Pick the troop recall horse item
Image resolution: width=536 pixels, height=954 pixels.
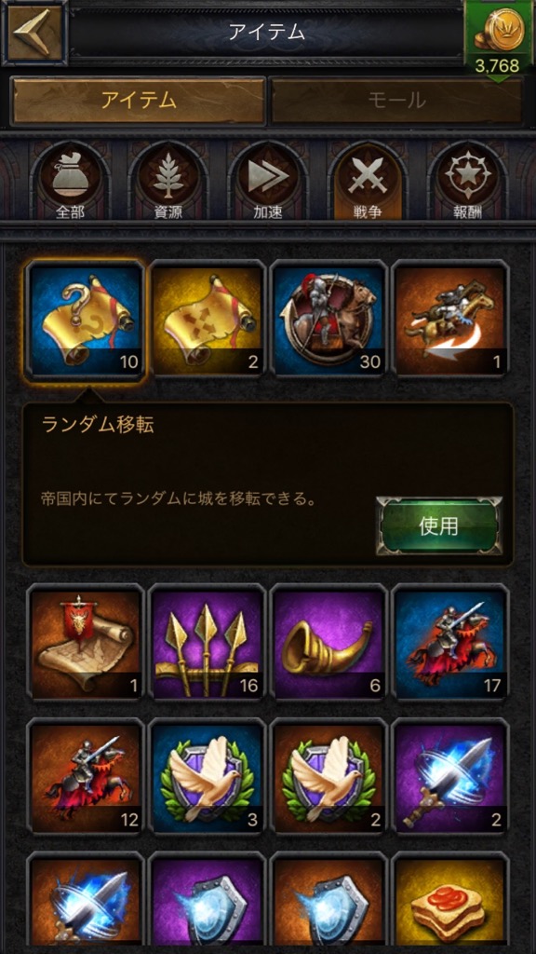[x=450, y=320]
